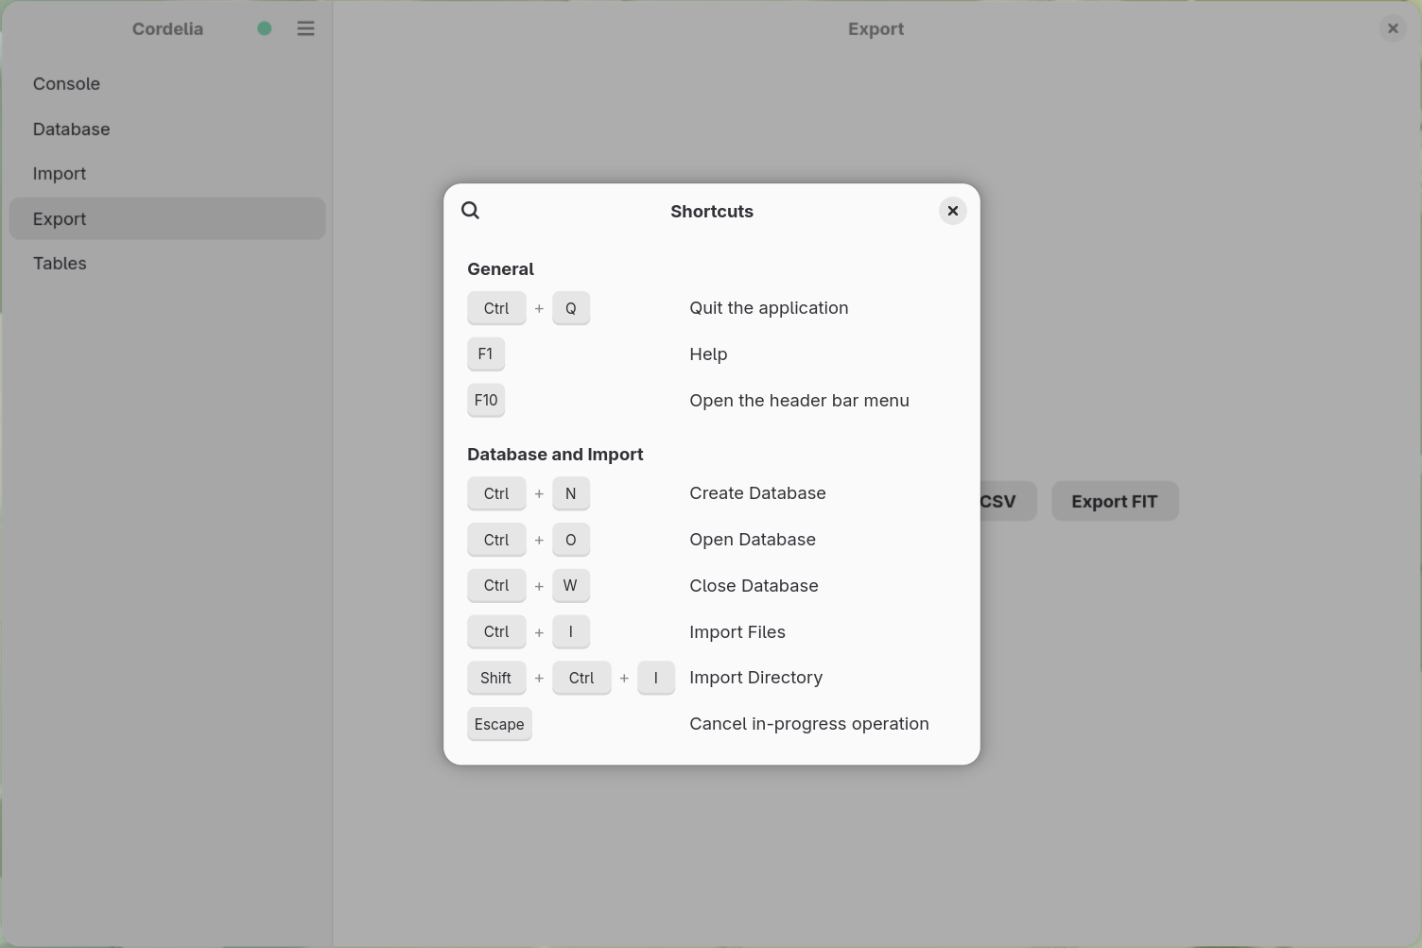Open search in Shortcuts dialog

coord(471,211)
